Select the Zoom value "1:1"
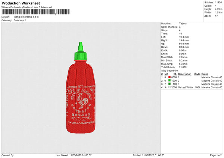 coord(217,16)
